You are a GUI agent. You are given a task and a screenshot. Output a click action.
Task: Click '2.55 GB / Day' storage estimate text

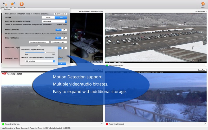click(x=62, y=25)
